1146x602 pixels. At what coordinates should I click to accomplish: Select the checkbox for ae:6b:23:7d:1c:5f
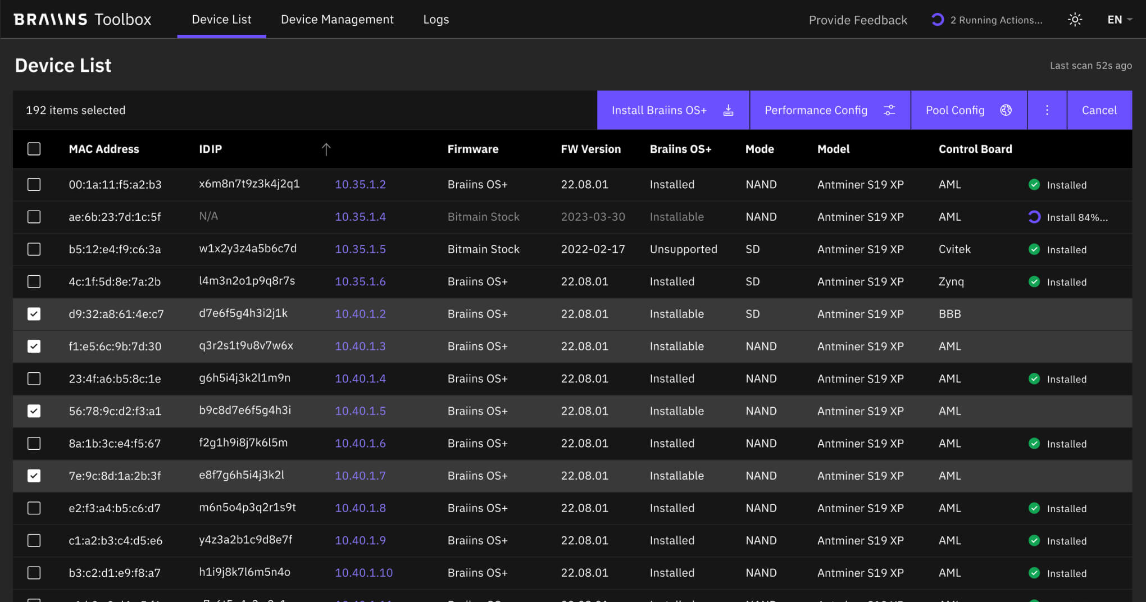coord(34,217)
